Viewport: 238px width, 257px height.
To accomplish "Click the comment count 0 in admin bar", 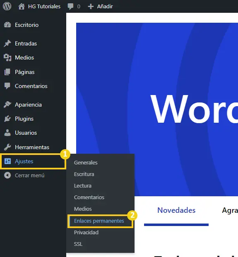I will (79, 7).
